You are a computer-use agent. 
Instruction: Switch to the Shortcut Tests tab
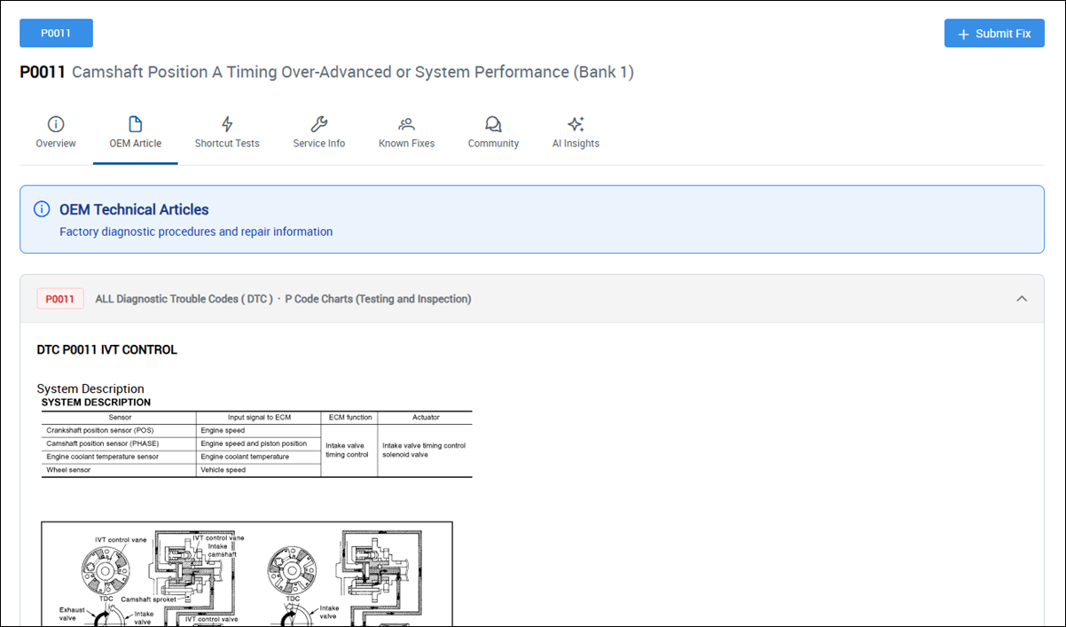click(227, 134)
